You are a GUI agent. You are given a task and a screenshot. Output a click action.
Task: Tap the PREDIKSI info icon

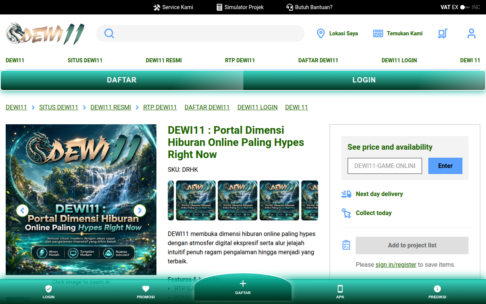pyautogui.click(x=437, y=289)
